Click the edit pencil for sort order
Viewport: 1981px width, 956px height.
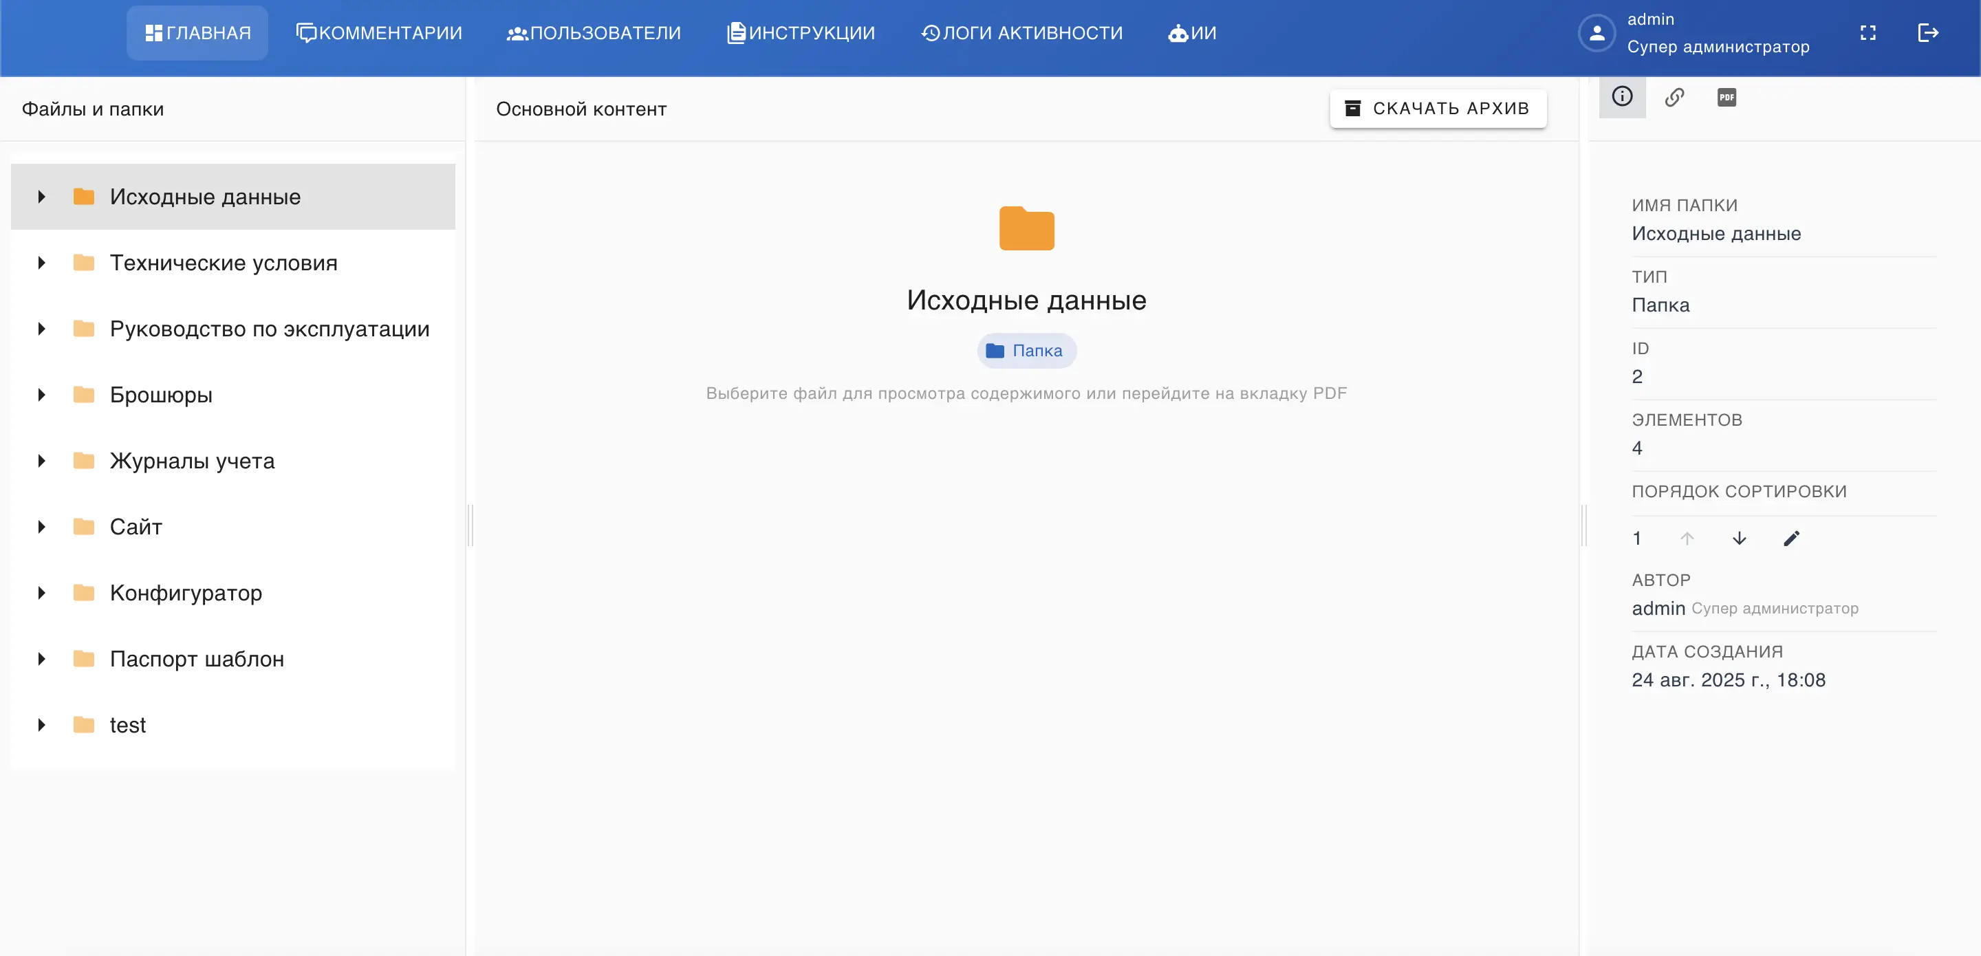(x=1792, y=538)
